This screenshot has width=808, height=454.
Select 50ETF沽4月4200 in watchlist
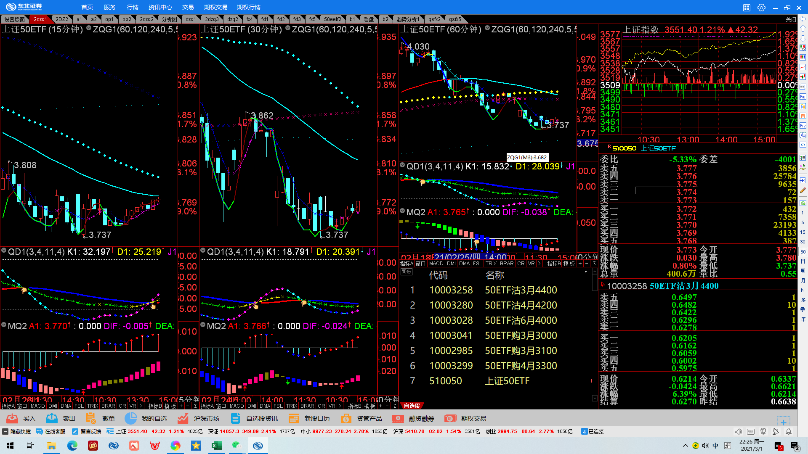521,305
